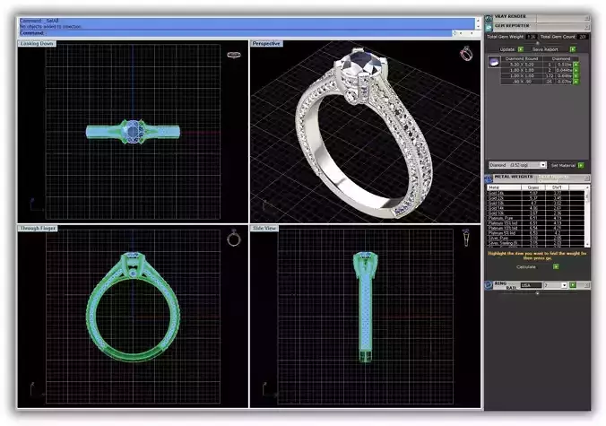Screen dimensions: 606x426
Task: Click the METAL WEIGHTS panel title
Action: [x=514, y=177]
